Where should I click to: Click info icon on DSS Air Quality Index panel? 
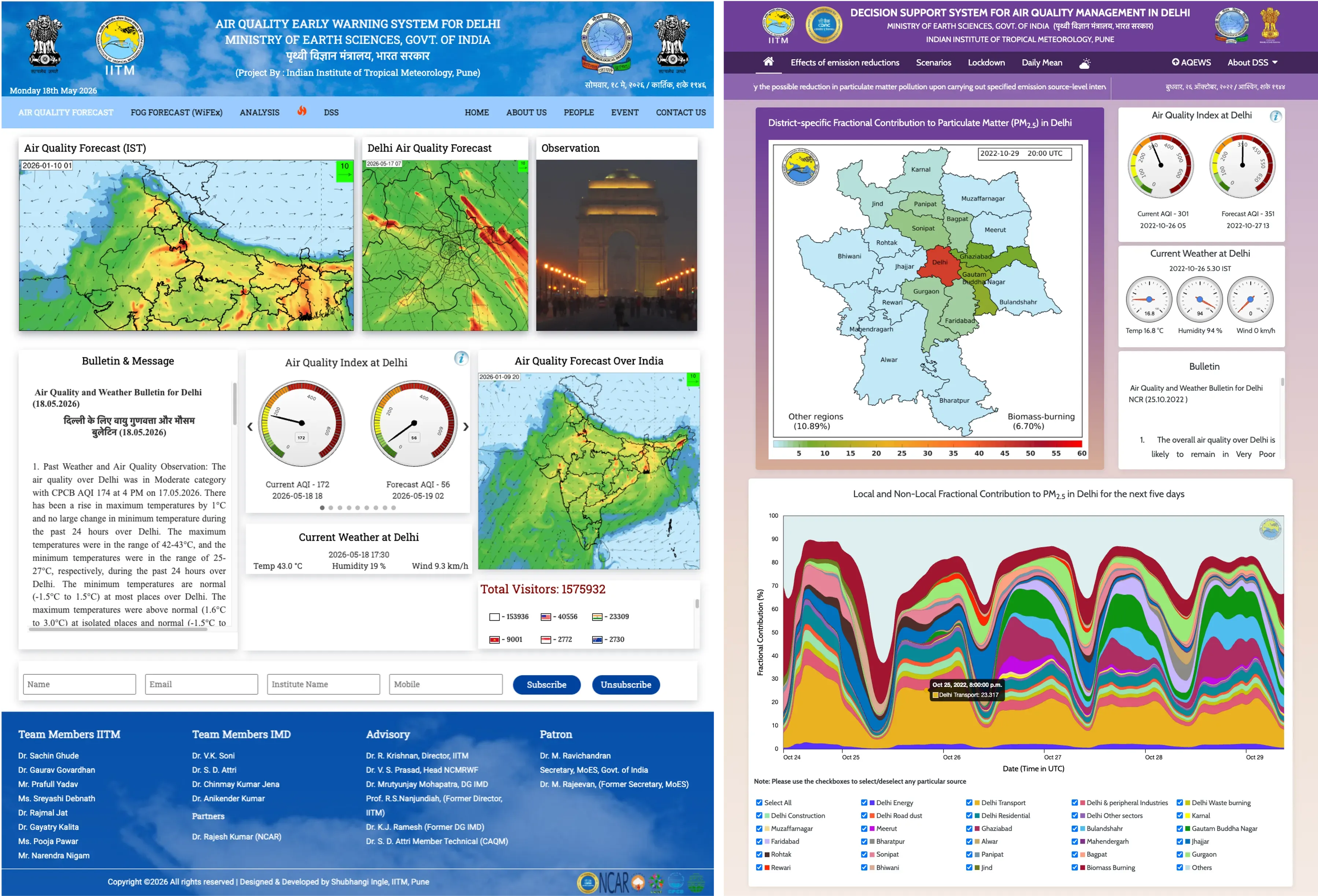[1275, 116]
